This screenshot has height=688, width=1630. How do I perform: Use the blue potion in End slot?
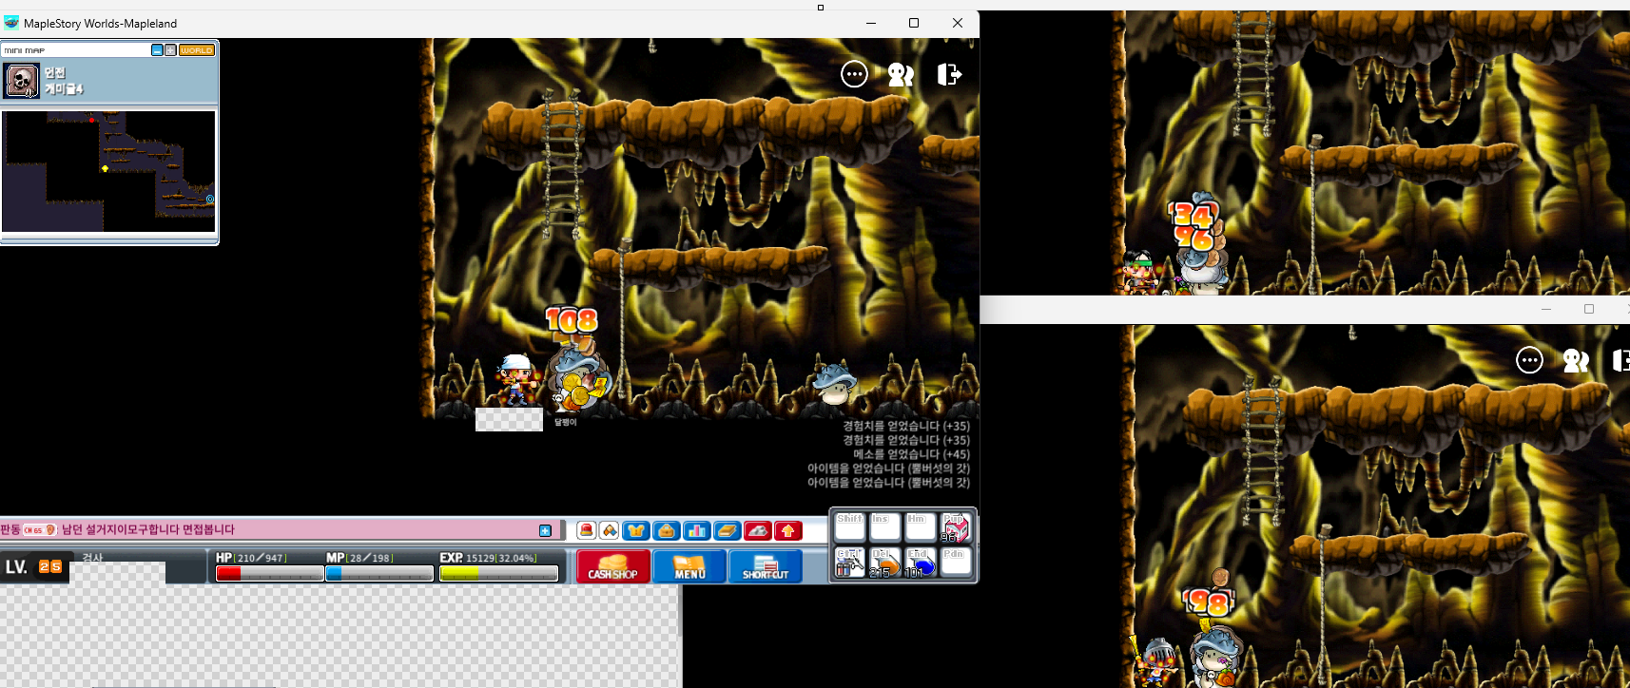click(x=920, y=564)
